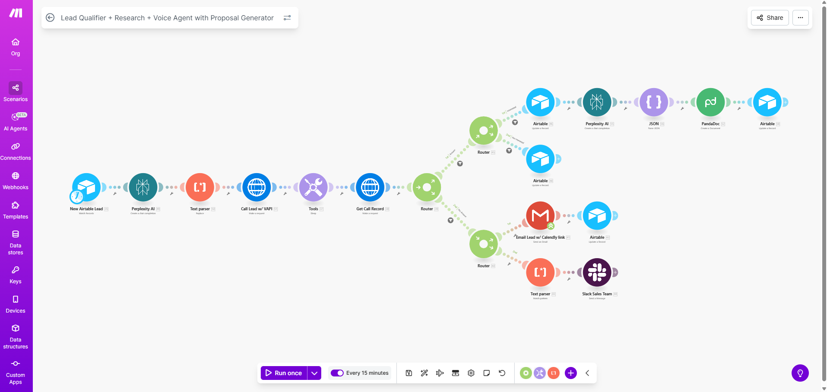
Task: Click the Share button
Action: 770,18
